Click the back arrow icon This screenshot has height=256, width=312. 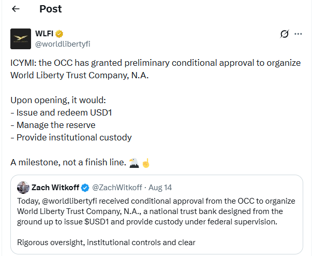[x=16, y=9]
